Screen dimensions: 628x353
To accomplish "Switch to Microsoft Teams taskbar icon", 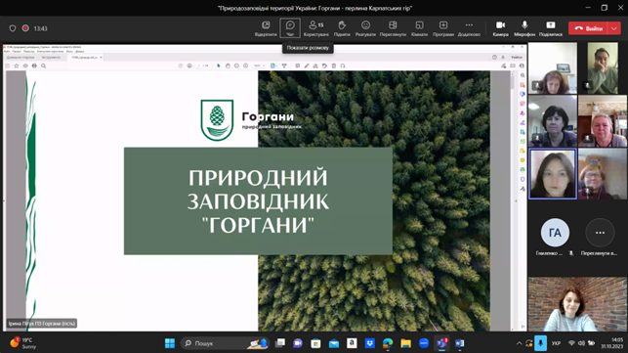I will click(441, 343).
